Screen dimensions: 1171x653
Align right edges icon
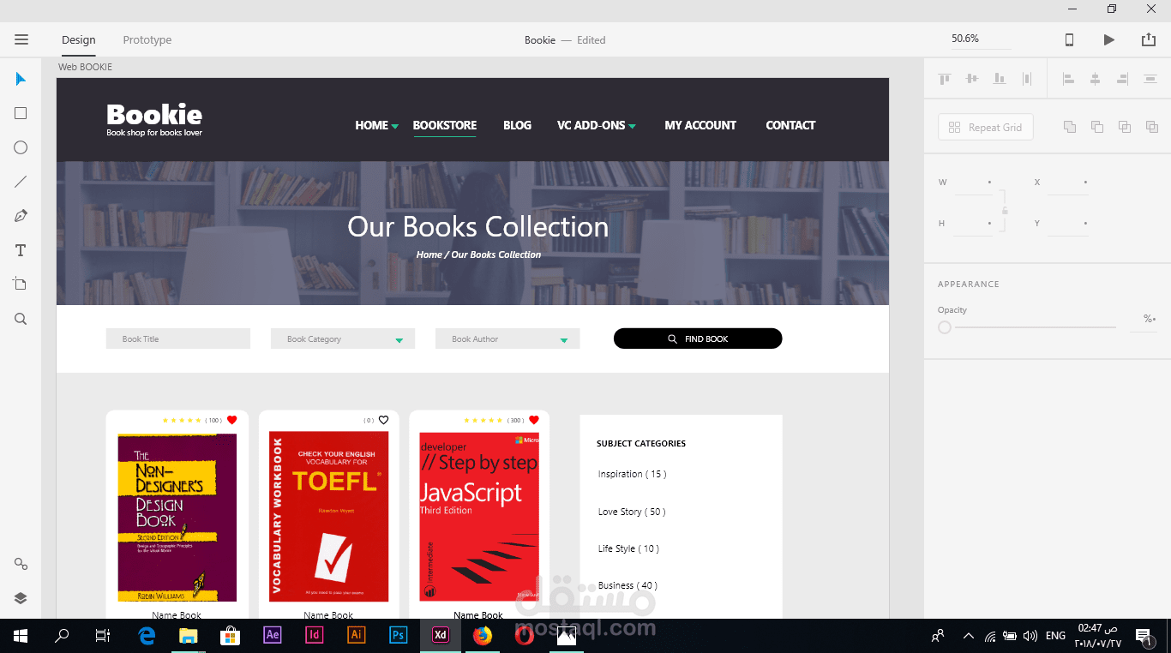coord(1123,79)
